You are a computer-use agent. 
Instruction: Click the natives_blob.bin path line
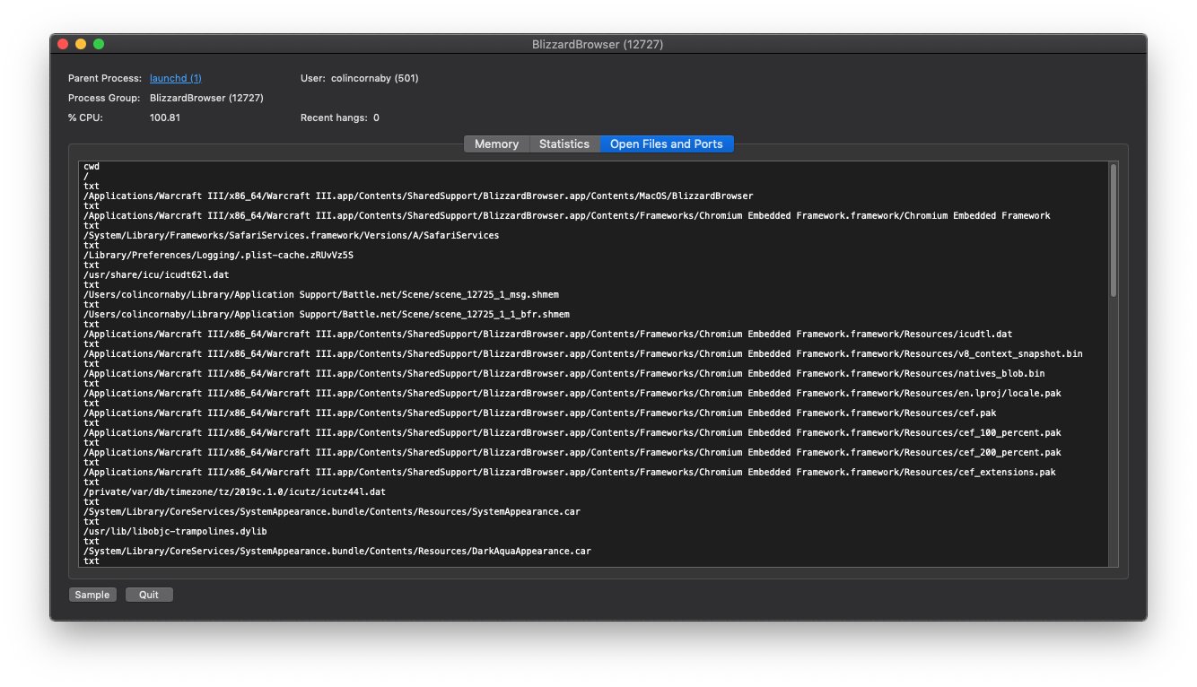coord(564,373)
